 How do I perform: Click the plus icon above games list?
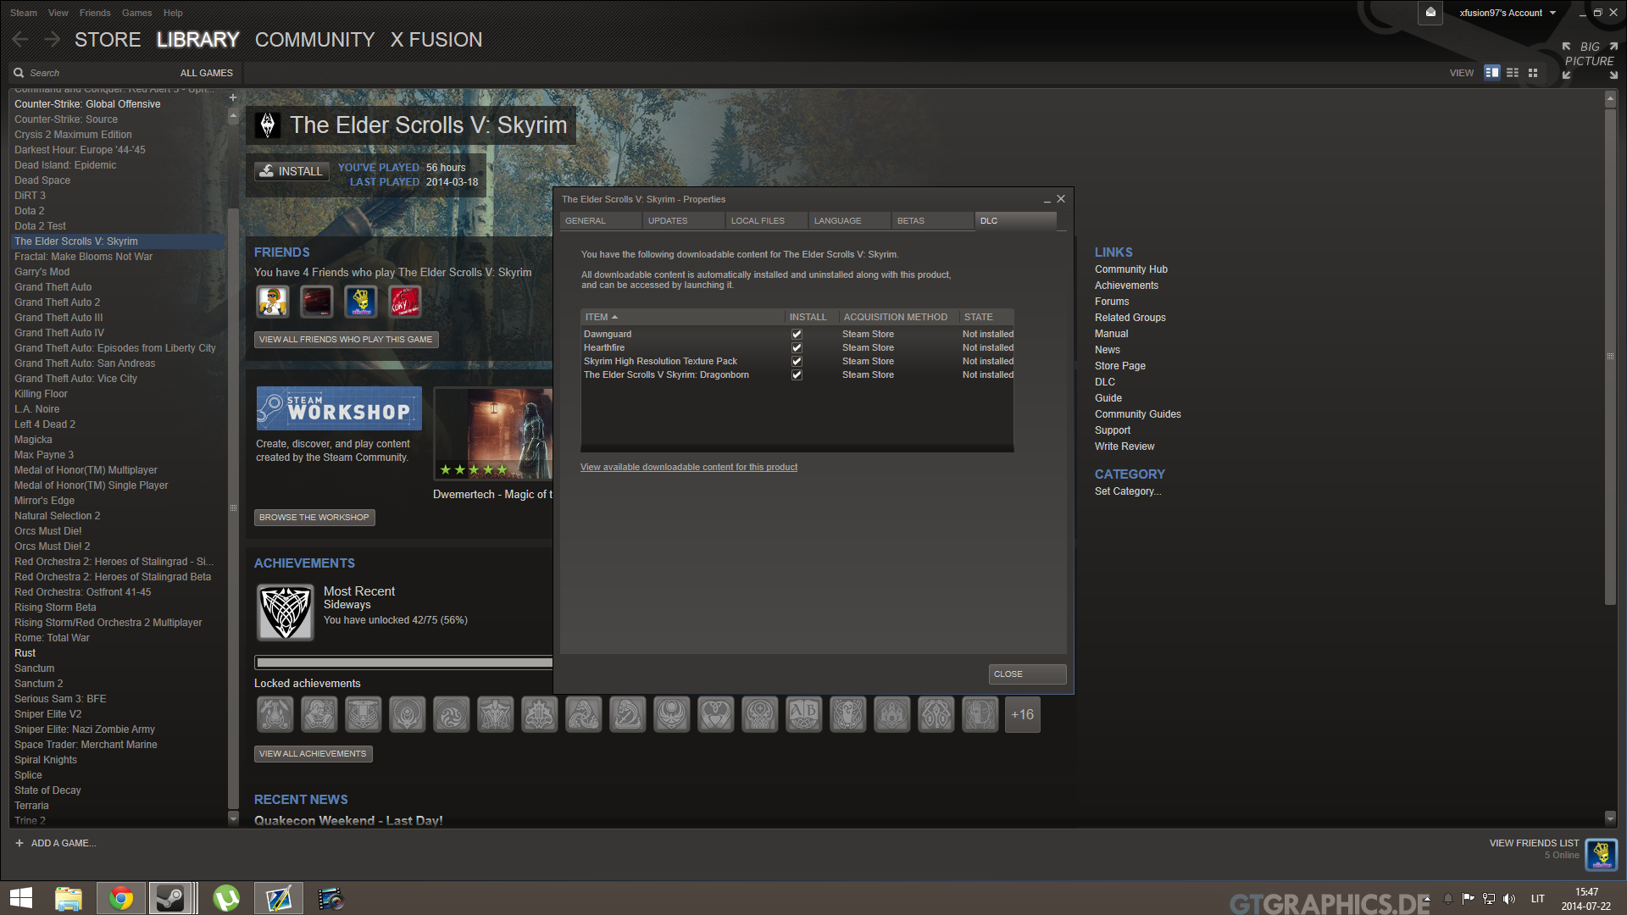[233, 97]
